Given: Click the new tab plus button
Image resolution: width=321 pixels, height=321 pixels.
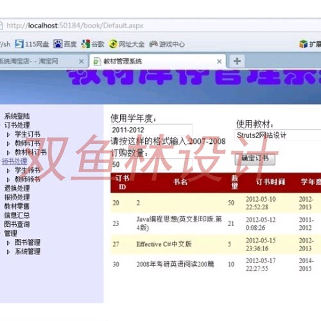Looking at the screenshot, I should coord(237,61).
